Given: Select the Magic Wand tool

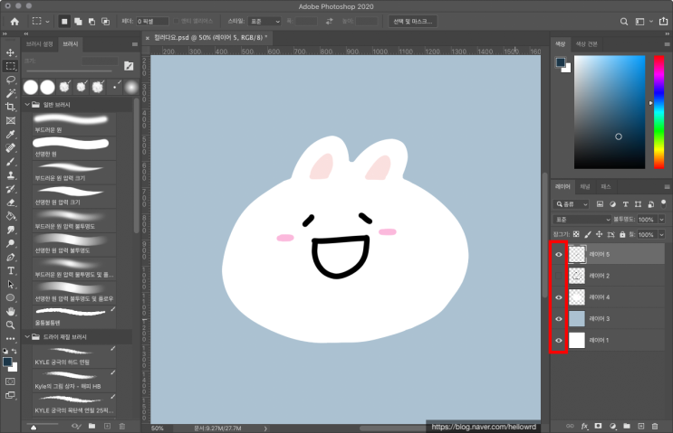Looking at the screenshot, I should 10,93.
